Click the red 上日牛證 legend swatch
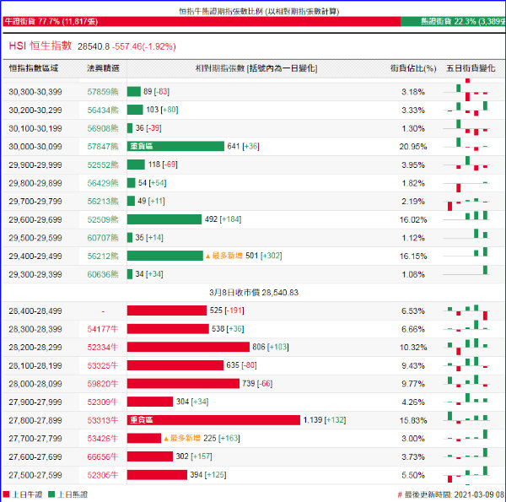Screen dimensions: 506x502 (6, 494)
